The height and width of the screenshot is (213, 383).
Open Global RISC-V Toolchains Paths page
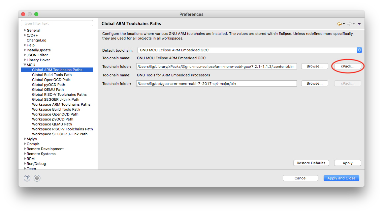[59, 94]
